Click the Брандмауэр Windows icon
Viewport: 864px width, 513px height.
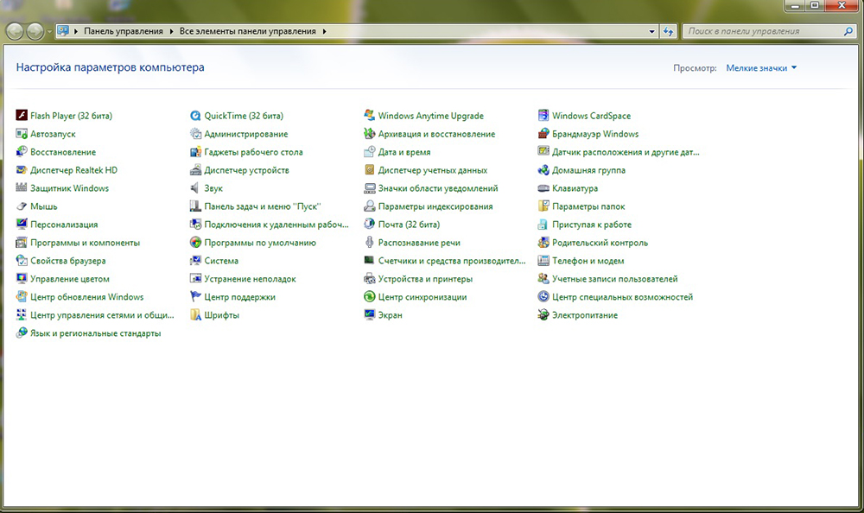(x=543, y=133)
